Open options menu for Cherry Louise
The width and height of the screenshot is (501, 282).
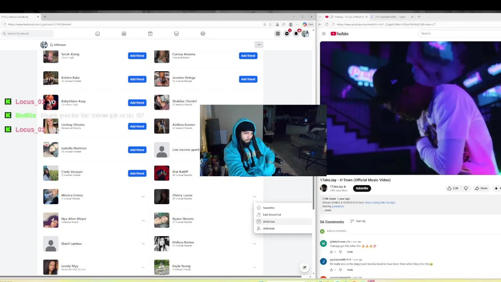(254, 197)
